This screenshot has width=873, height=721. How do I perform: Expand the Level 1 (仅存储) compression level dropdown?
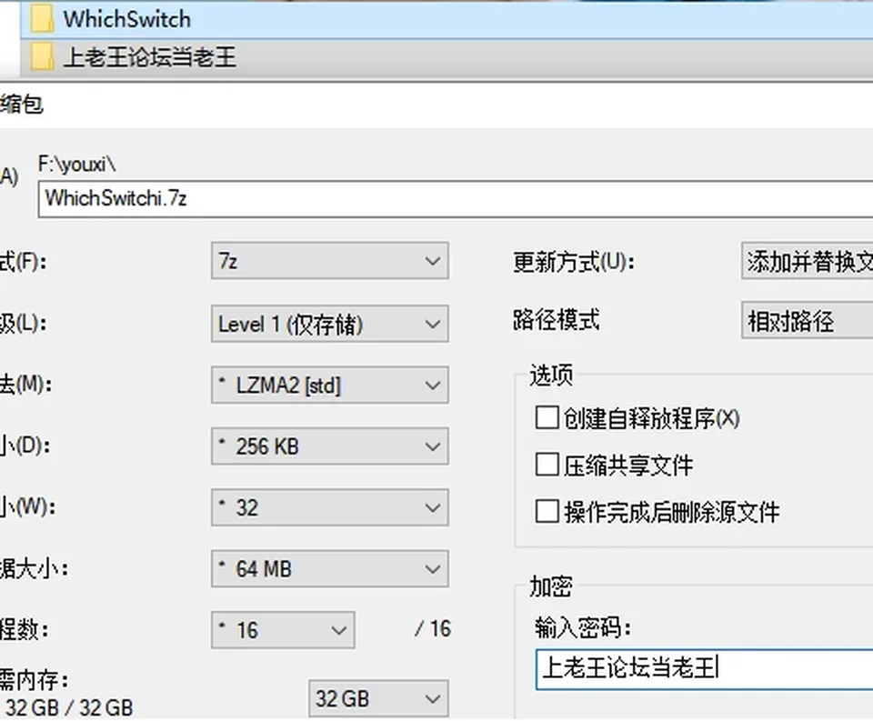coord(329,324)
